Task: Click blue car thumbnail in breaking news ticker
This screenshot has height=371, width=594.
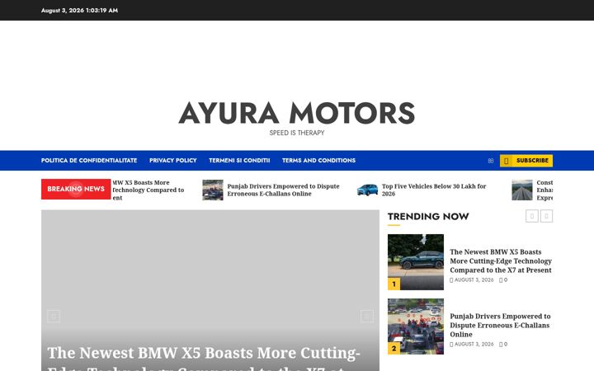Action: pyautogui.click(x=367, y=190)
